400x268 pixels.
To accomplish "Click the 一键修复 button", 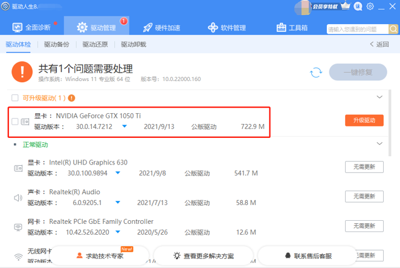I will pos(358,73).
